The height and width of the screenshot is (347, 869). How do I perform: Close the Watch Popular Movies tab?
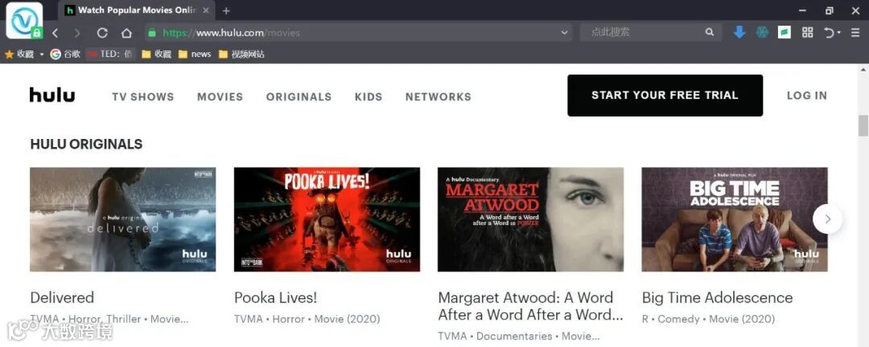pos(206,10)
